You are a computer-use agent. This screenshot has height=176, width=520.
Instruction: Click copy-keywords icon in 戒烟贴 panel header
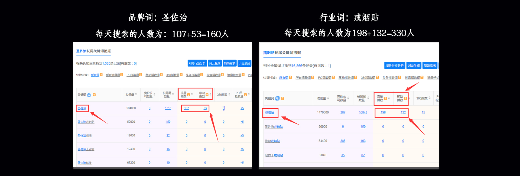[x=277, y=99]
